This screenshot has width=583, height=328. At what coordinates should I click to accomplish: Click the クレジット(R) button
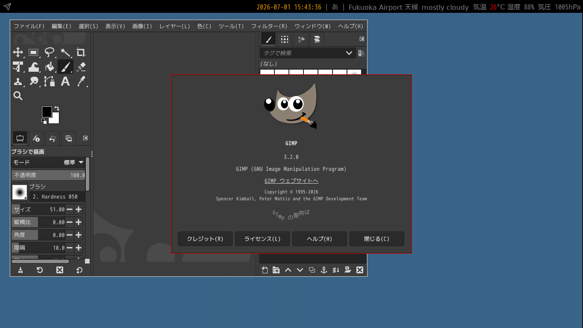coord(205,239)
